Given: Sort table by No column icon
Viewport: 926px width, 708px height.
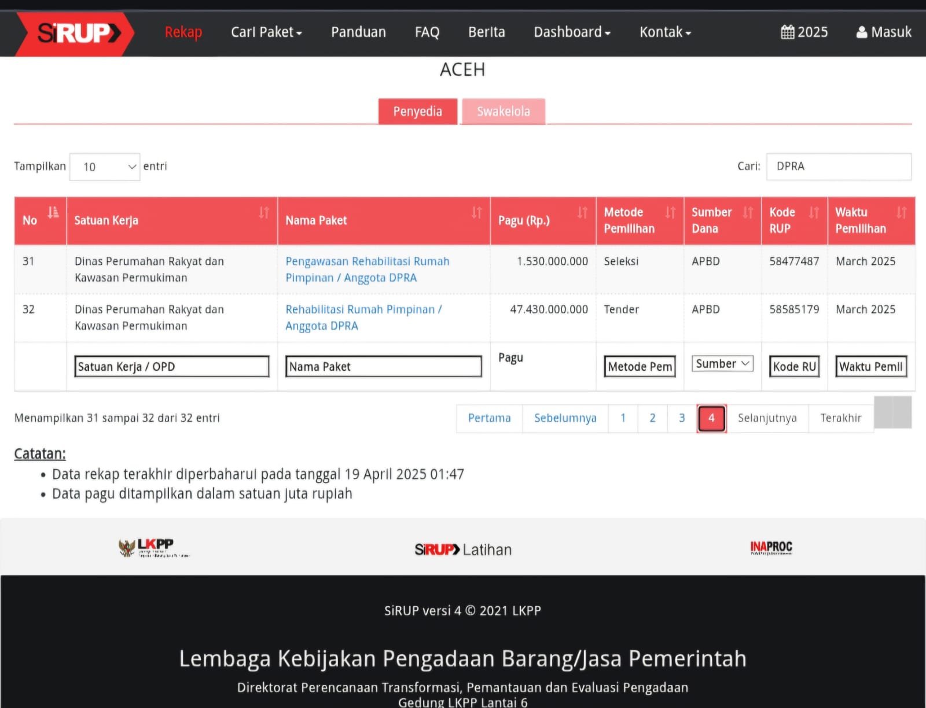Looking at the screenshot, I should 53,212.
